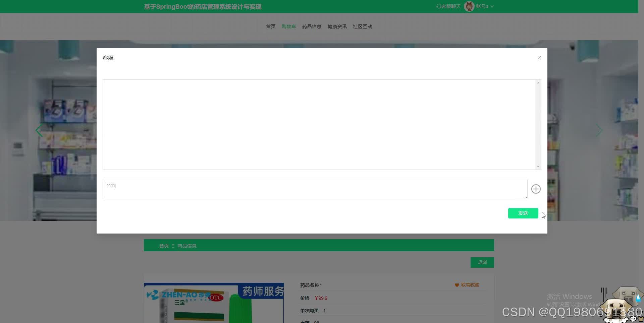The width and height of the screenshot is (644, 323).
Task: Click the heart icon next to 取消收藏
Action: (457, 285)
